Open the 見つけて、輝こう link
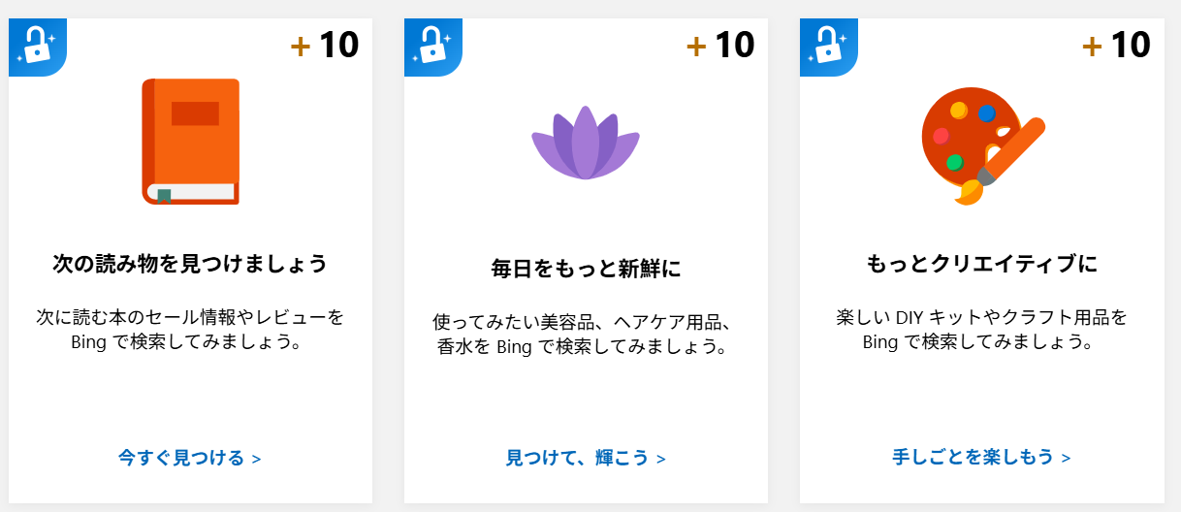The width and height of the screenshot is (1181, 512). (577, 458)
